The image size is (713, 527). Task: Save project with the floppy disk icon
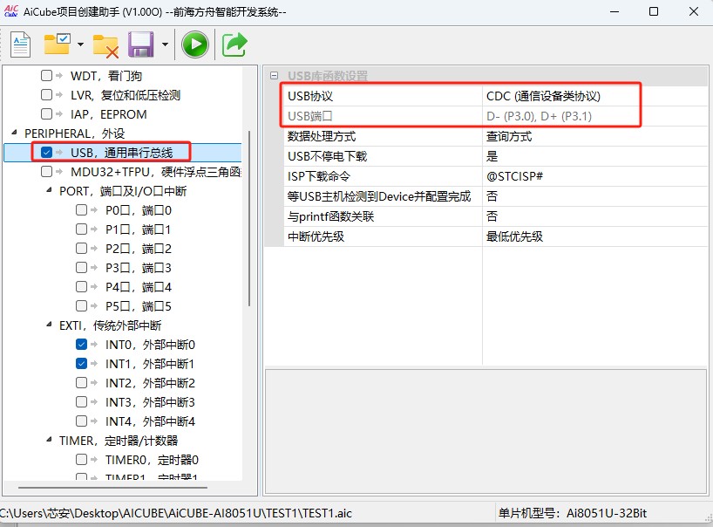[x=141, y=44]
